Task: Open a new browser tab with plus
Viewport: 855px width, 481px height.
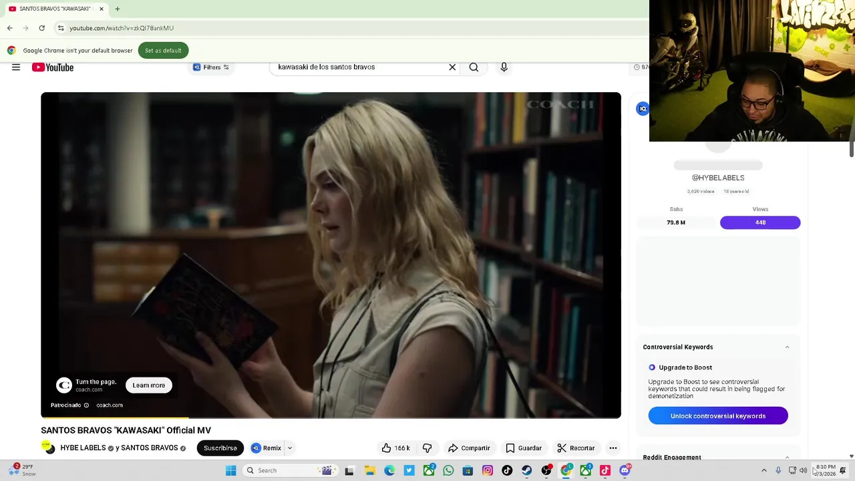Action: pos(118,9)
